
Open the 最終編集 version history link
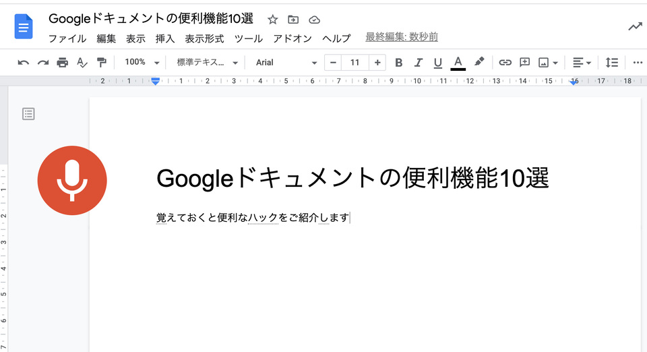pyautogui.click(x=402, y=37)
